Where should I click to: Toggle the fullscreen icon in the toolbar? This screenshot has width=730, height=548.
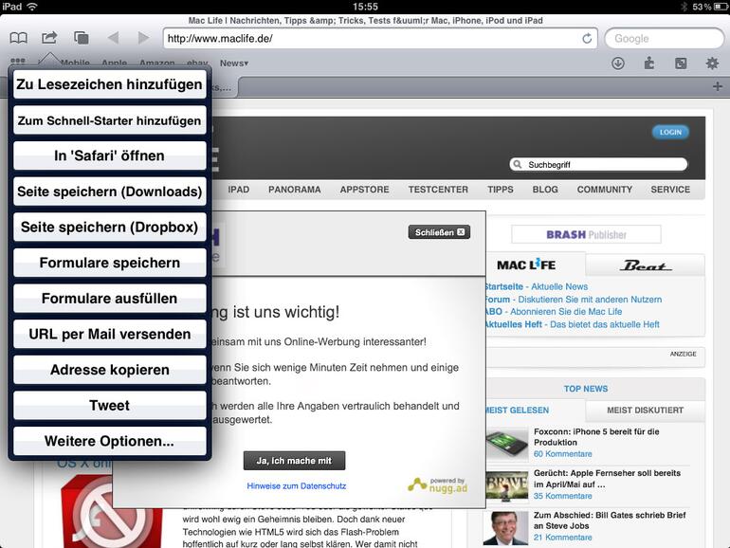tap(681, 63)
